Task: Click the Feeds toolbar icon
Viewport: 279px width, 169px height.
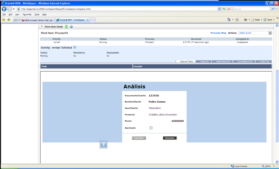Action: [x=237, y=20]
